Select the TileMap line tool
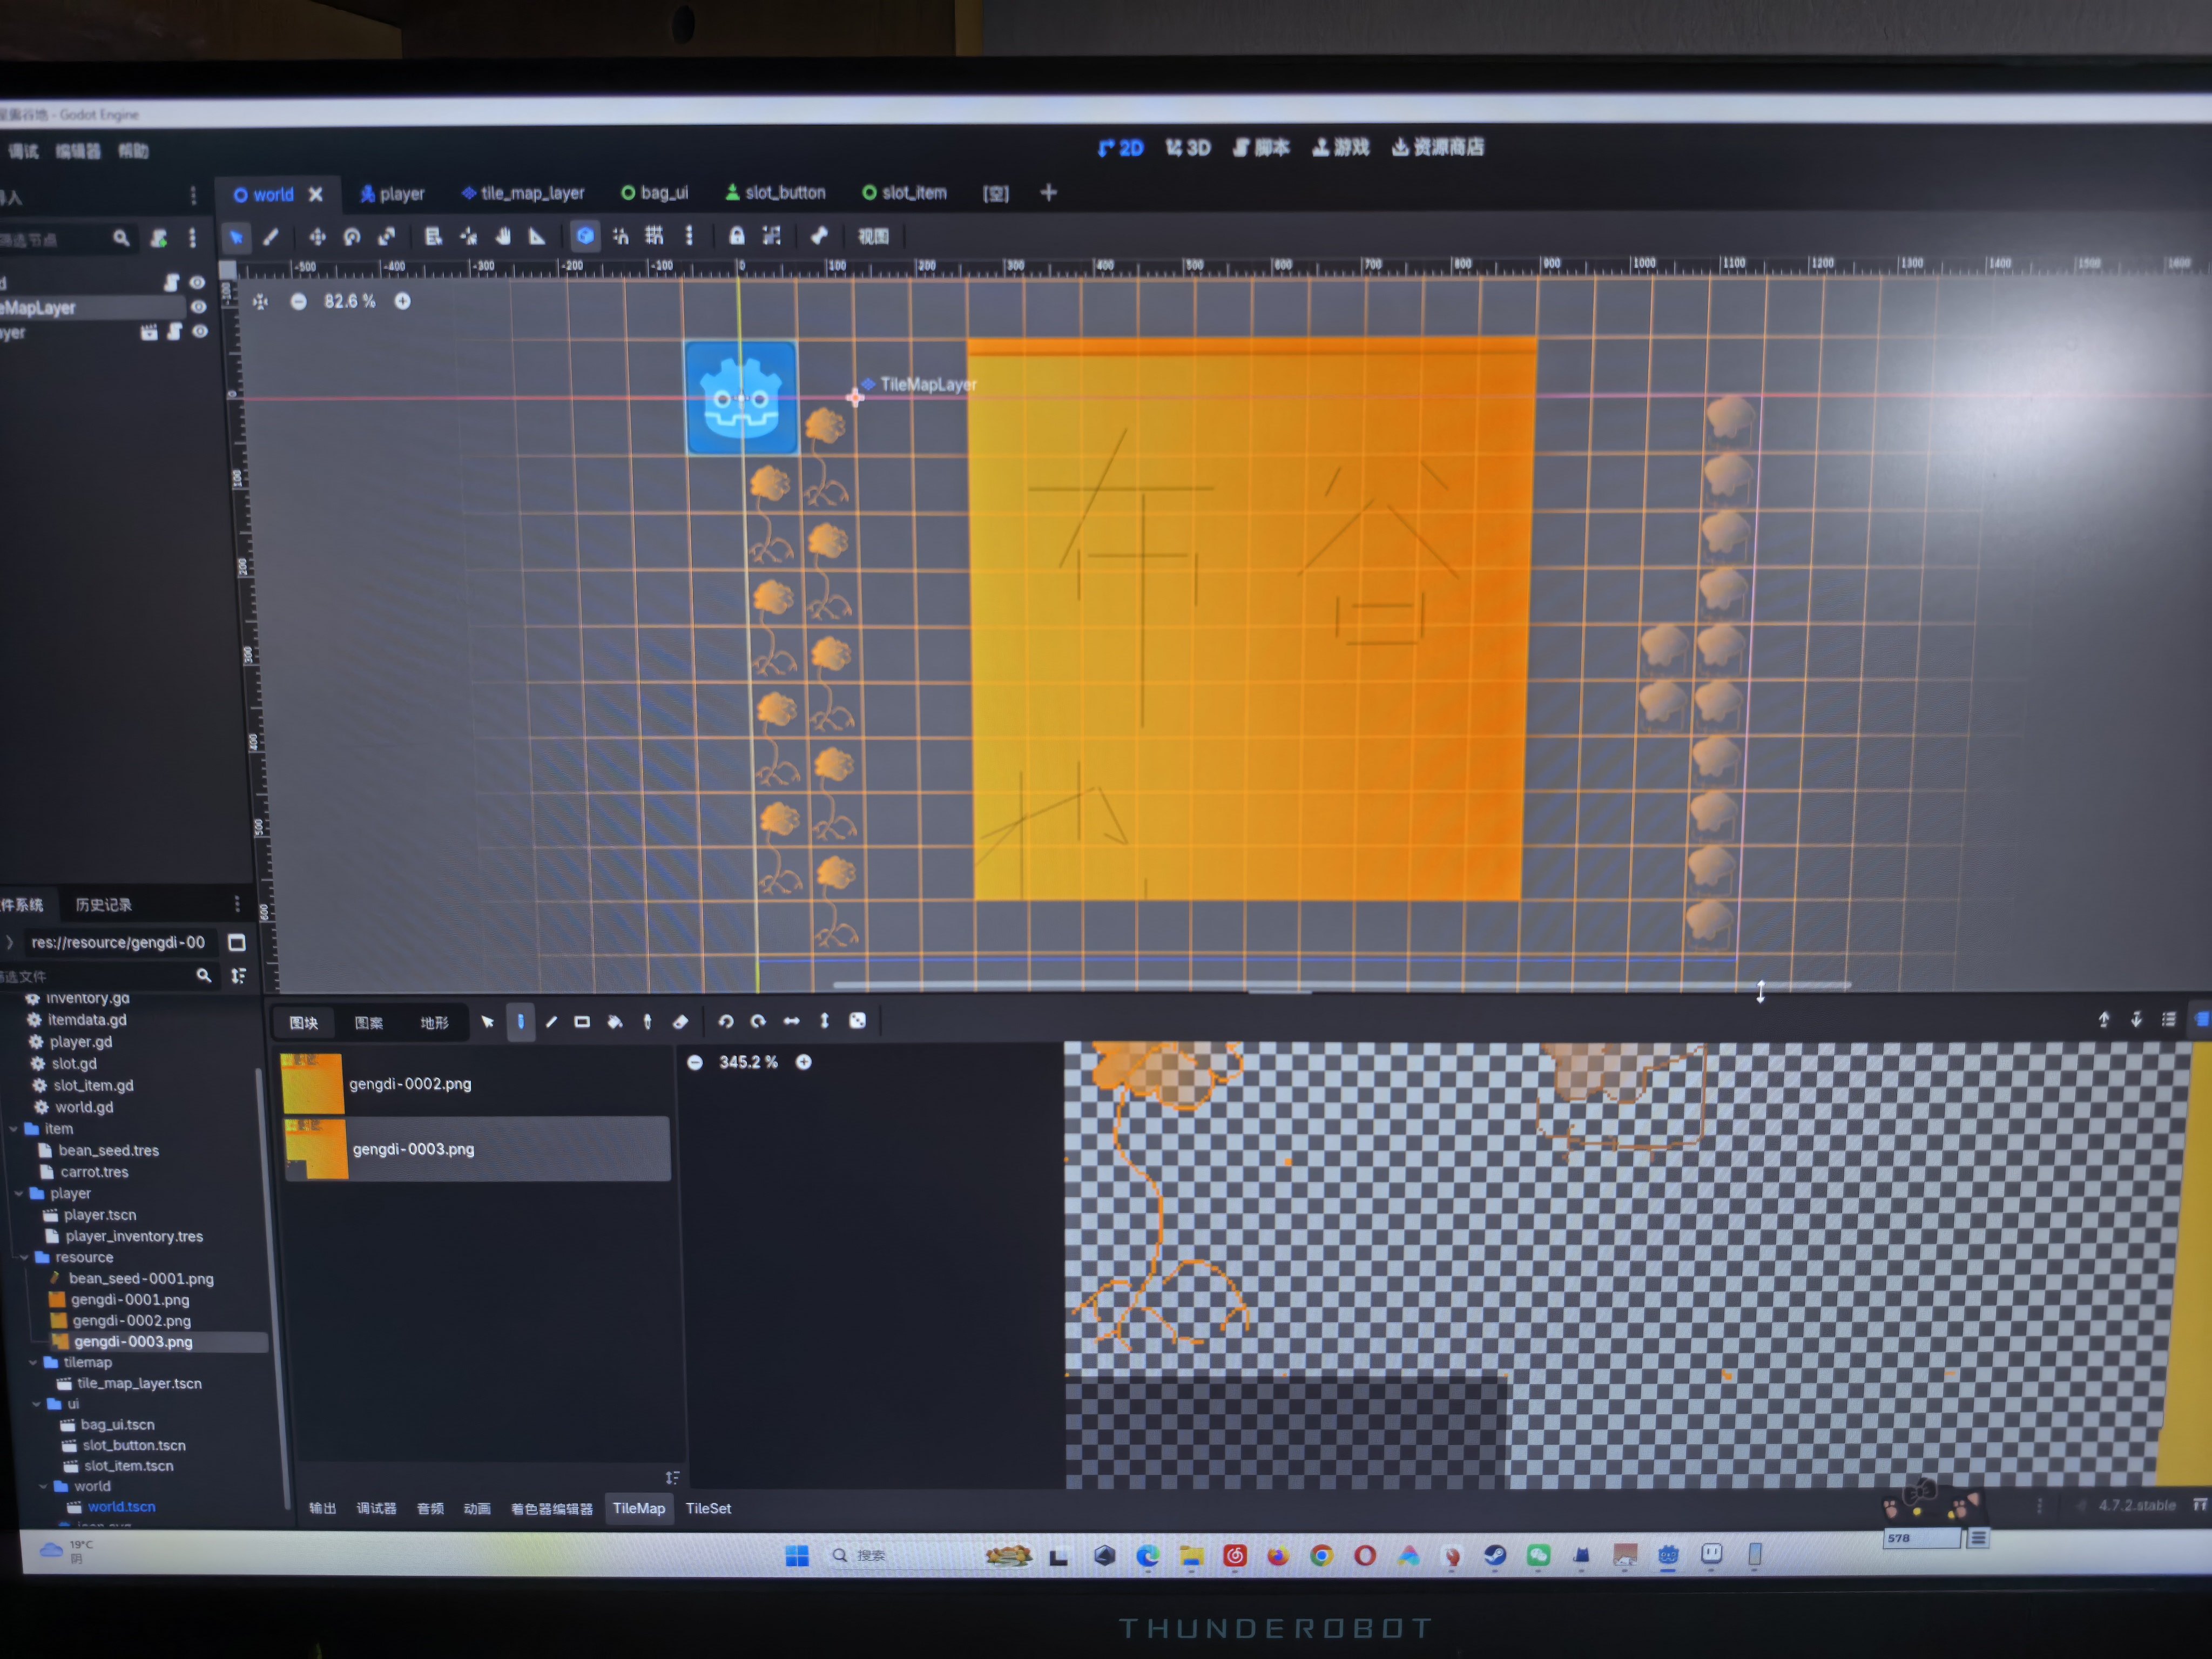The height and width of the screenshot is (1659, 2212). coord(551,1022)
